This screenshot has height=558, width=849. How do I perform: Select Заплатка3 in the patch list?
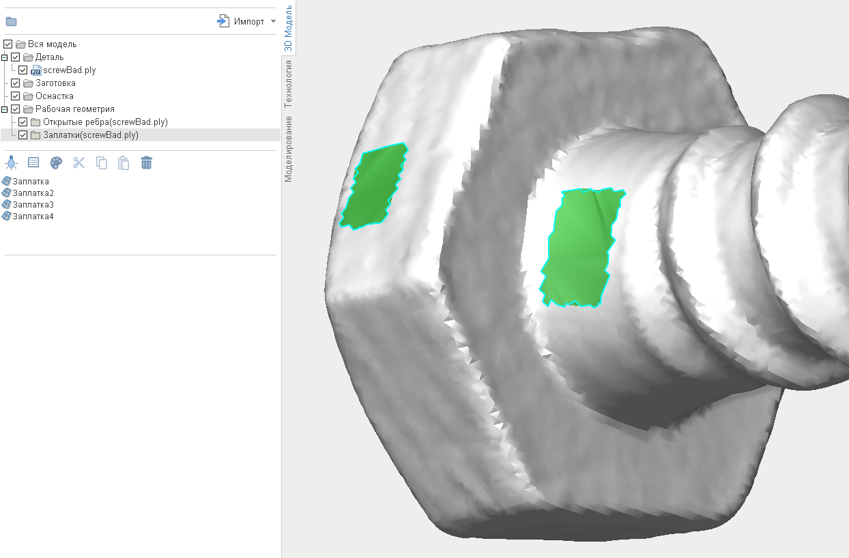pos(32,204)
